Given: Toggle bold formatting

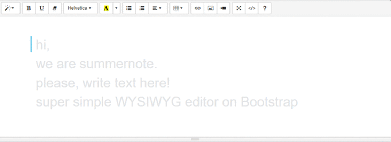Looking at the screenshot, I should tap(29, 8).
